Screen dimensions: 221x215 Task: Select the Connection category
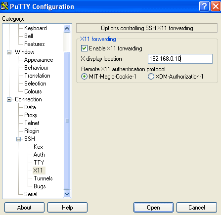coord(28,99)
